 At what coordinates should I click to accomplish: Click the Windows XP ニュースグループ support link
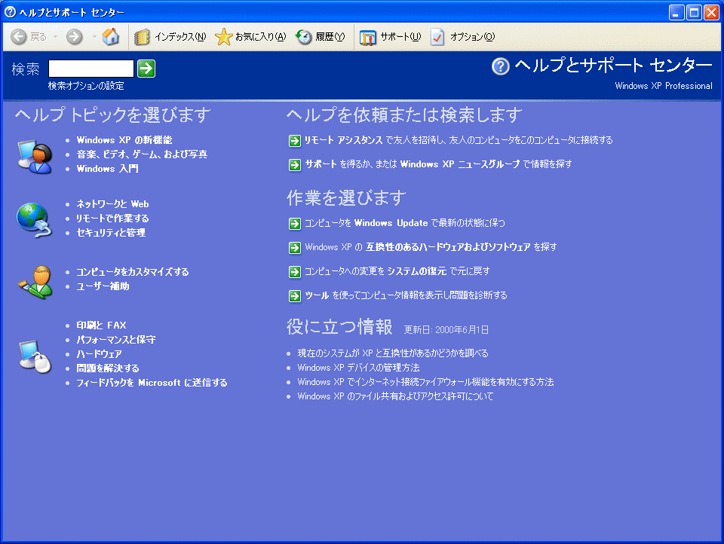(x=460, y=164)
